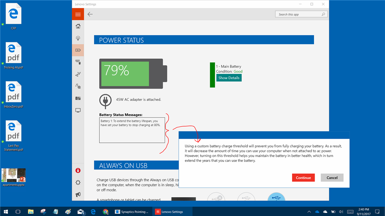This screenshot has height=216, width=385.
Task: Open the red info icon in the sidebar
Action: [78, 170]
